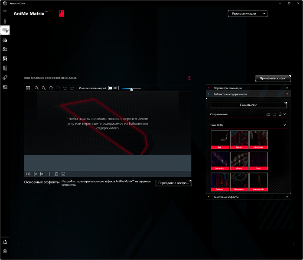Click the timeline track area
The image size is (303, 260).
coord(108,163)
